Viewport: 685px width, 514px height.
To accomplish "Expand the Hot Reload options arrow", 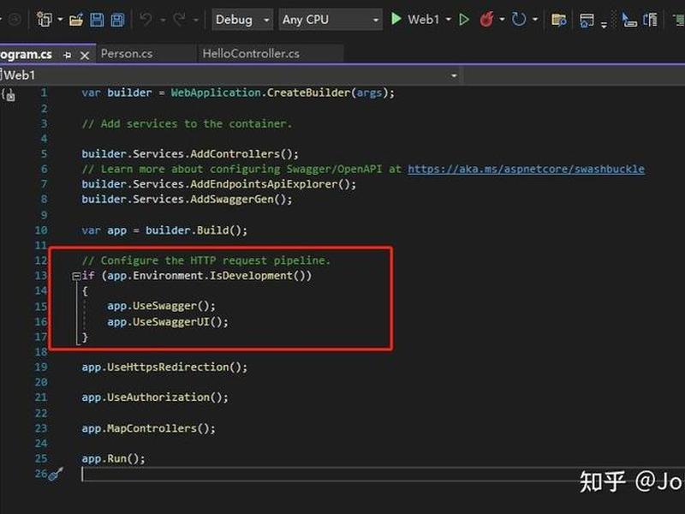I will click(502, 20).
